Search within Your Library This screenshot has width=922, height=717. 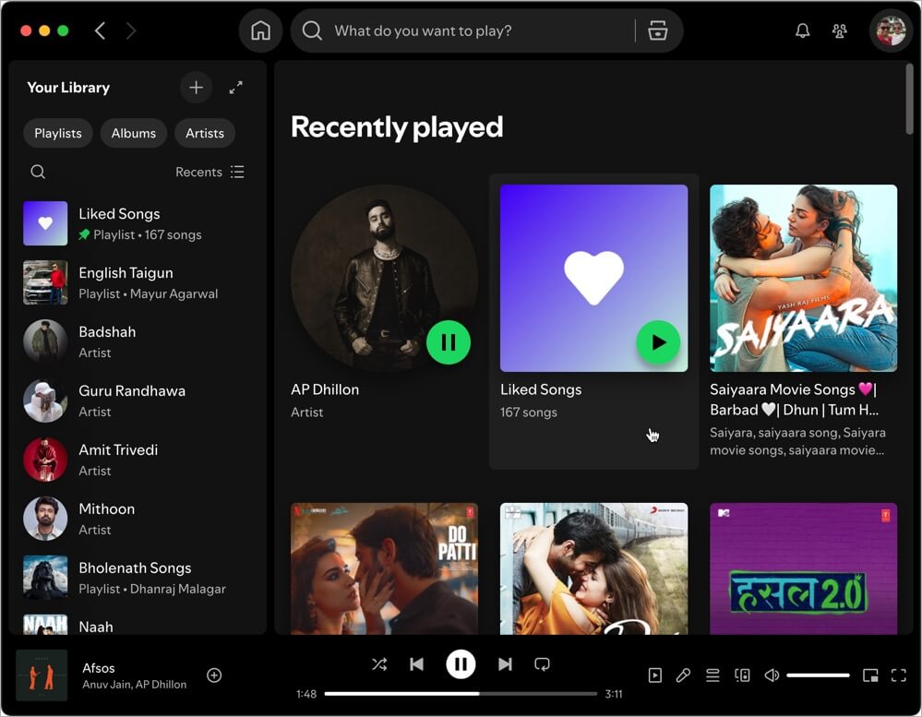[x=38, y=172]
